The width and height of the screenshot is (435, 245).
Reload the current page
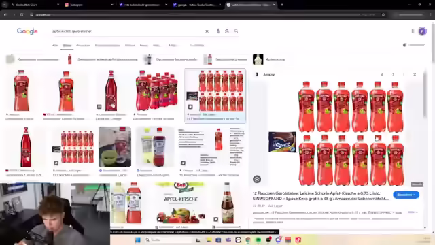click(x=21, y=14)
